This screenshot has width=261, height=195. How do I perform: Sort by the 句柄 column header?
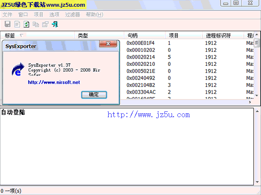[145, 36]
